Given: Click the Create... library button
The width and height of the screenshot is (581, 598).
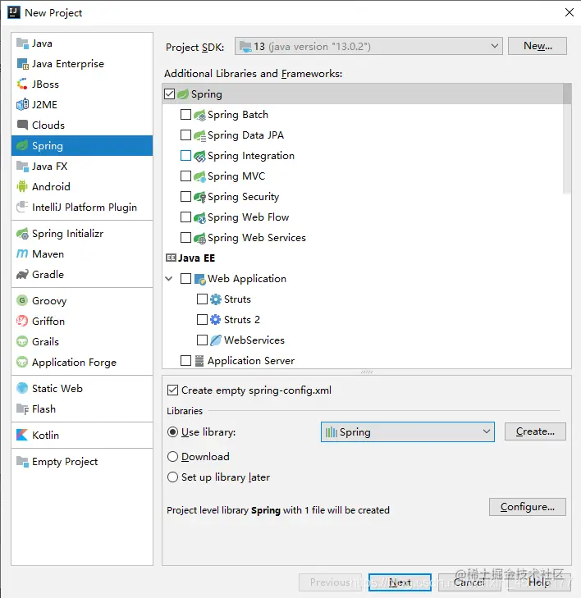Looking at the screenshot, I should [x=535, y=431].
